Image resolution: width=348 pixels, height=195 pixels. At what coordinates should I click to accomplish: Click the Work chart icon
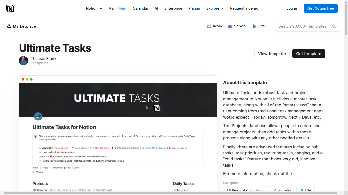click(x=209, y=26)
